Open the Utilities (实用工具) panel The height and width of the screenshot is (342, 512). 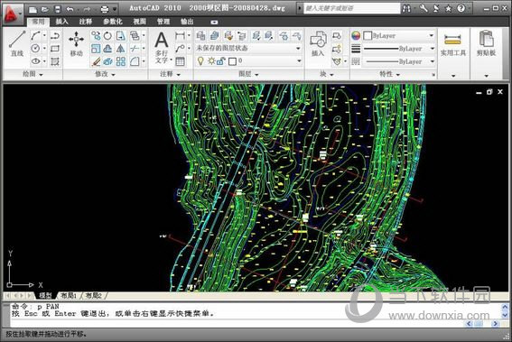click(x=453, y=45)
